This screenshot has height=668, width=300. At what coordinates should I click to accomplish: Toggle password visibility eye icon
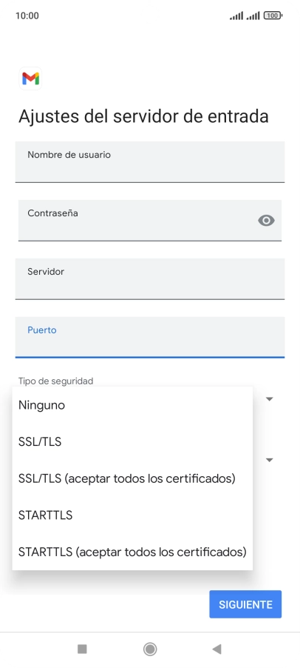coord(266,220)
